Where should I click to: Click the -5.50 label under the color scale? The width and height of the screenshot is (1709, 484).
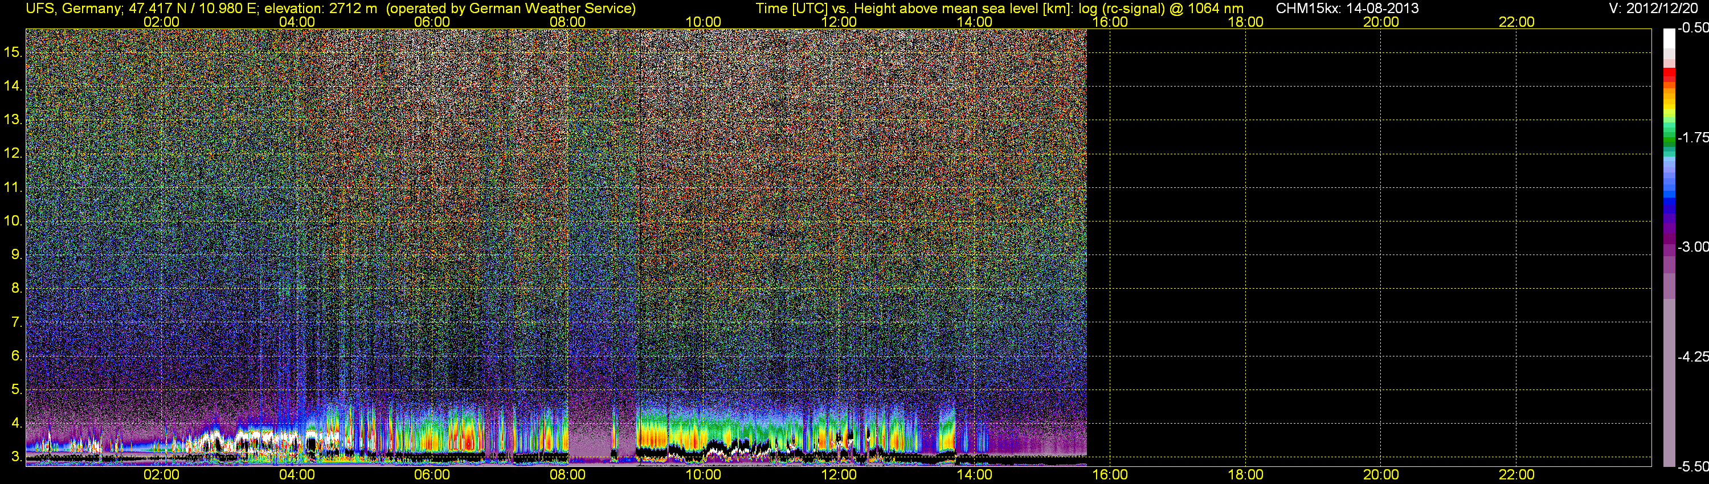click(1692, 467)
